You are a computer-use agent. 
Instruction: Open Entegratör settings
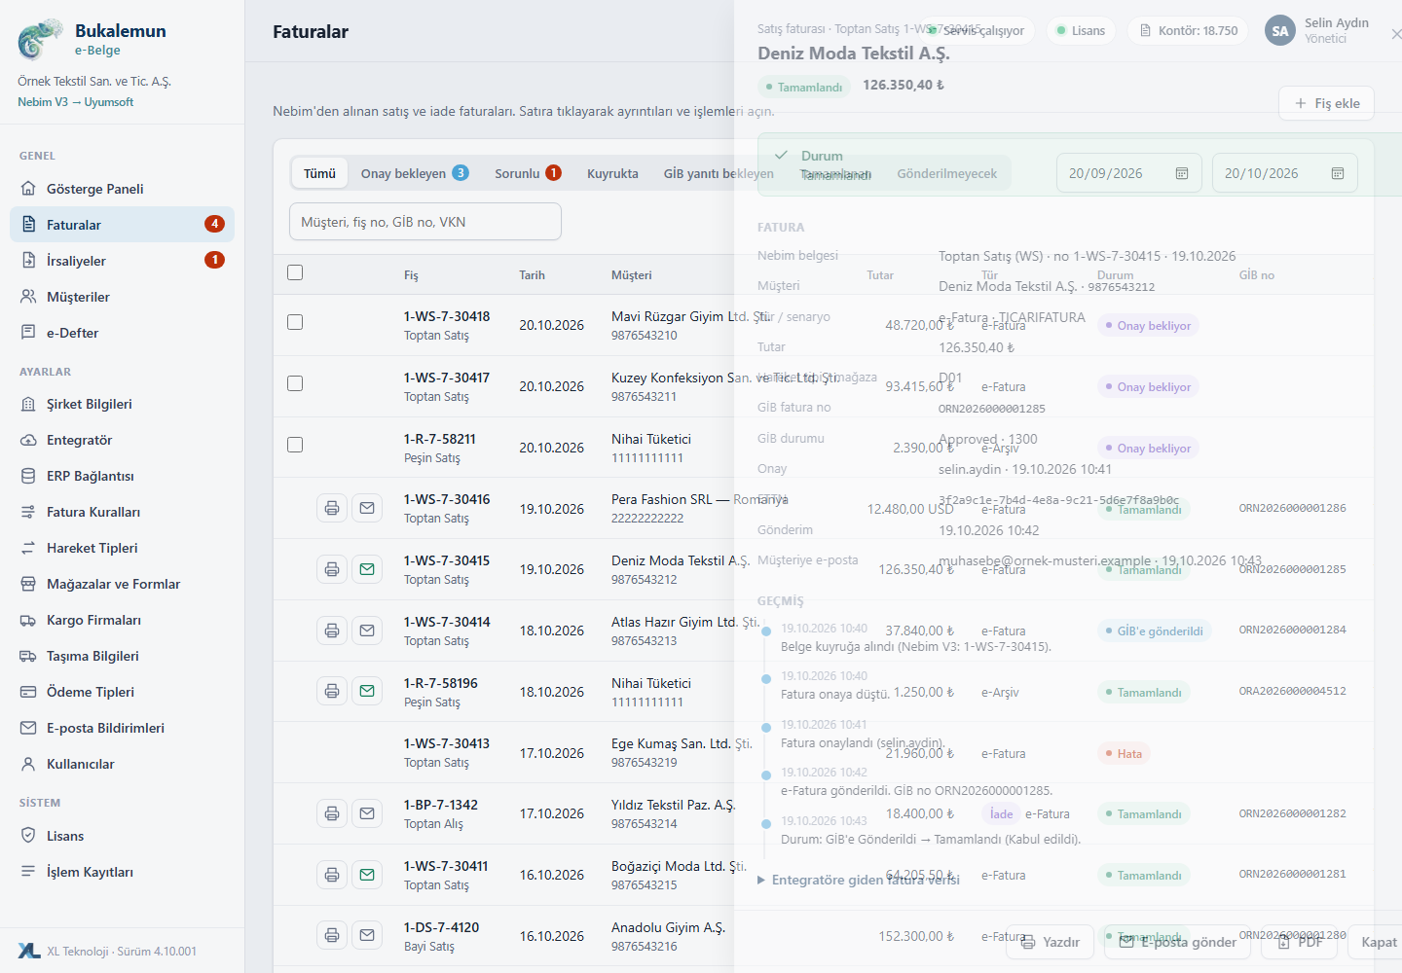pos(122,440)
